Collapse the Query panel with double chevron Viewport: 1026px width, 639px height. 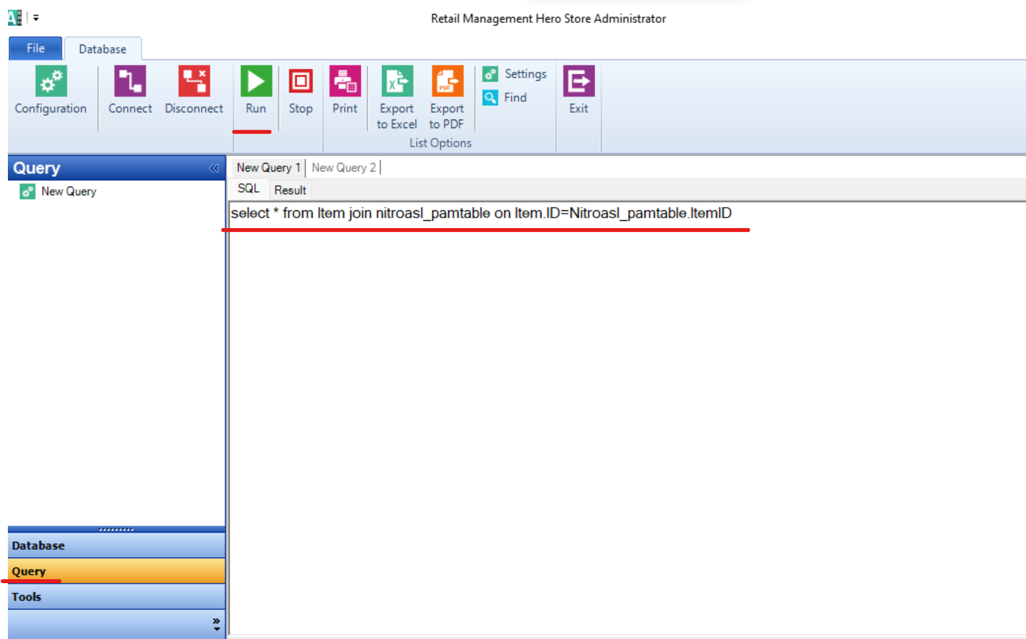[214, 168]
